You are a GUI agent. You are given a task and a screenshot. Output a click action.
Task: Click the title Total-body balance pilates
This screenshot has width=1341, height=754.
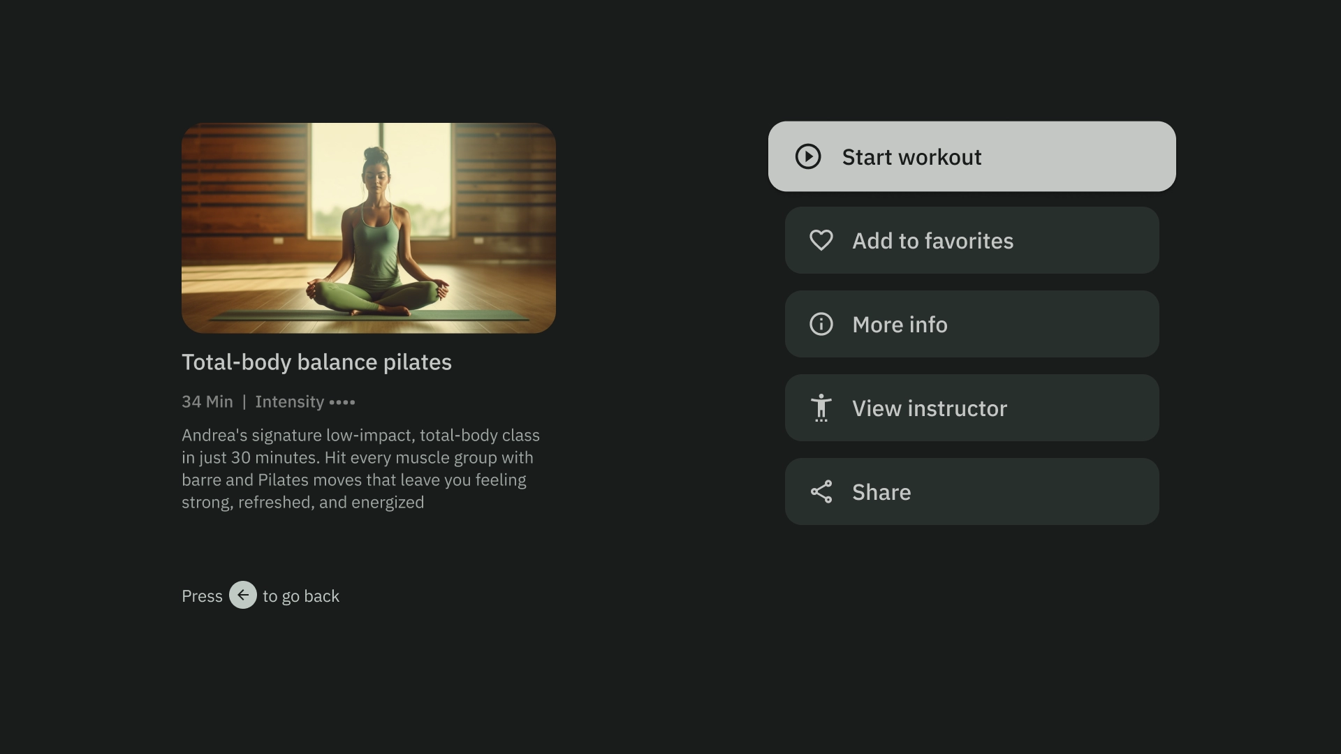click(x=316, y=362)
